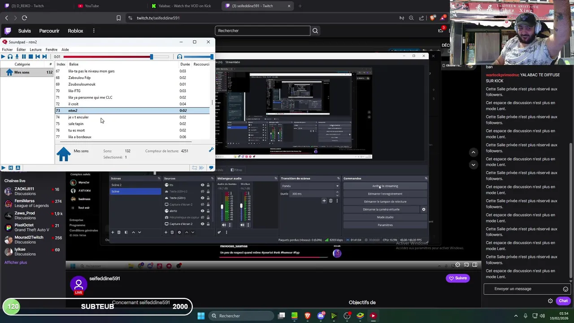The image size is (574, 323).
Task: Toggle visibility of 'Texte (GDI+)' source
Action: tap(202, 198)
